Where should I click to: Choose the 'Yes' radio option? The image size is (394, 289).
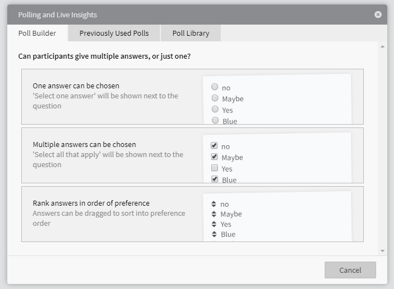215,110
